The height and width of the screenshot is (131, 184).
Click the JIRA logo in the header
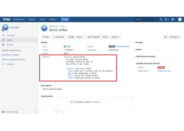(7, 19)
